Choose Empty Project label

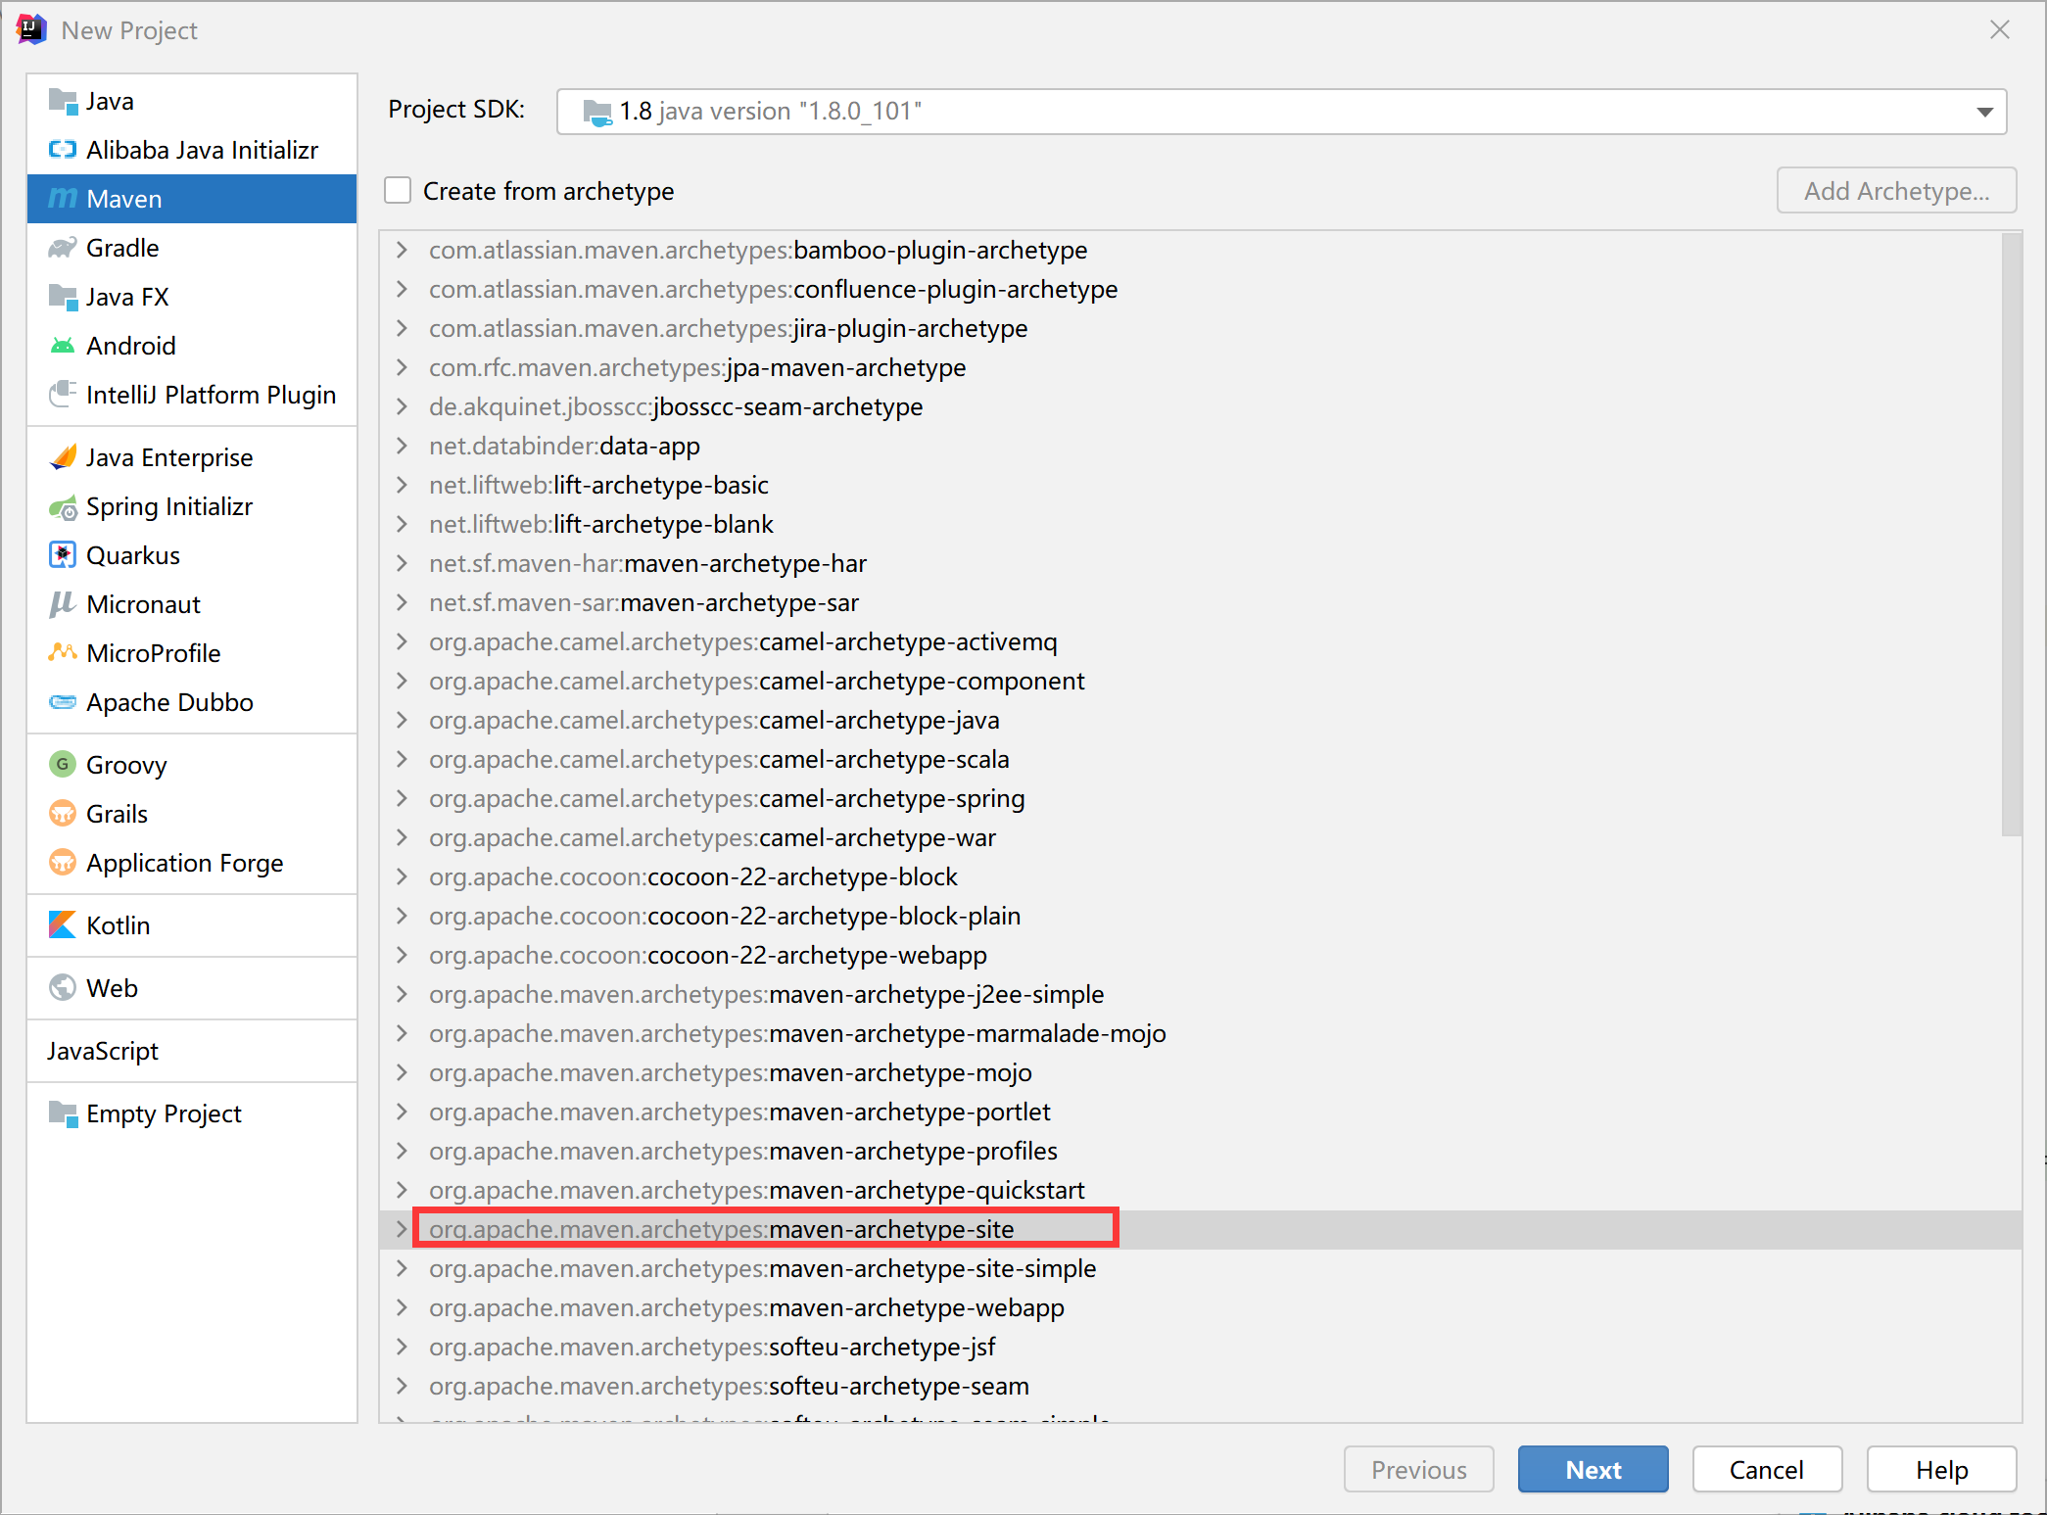point(164,1113)
